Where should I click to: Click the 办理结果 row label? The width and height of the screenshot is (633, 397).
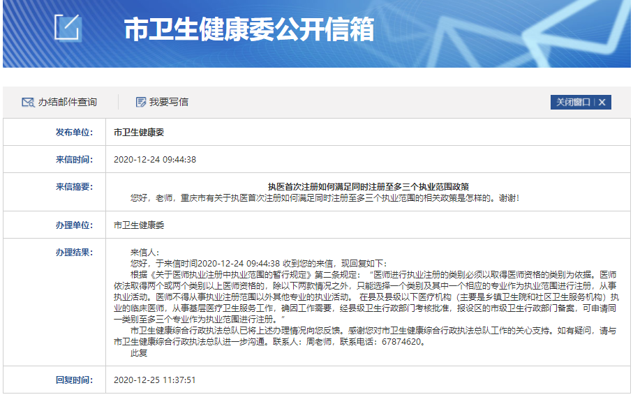point(74,251)
